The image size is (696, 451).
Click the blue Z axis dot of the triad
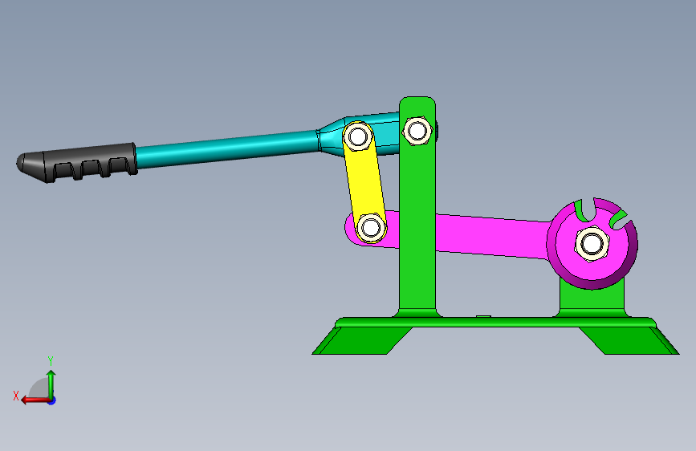tap(52, 400)
